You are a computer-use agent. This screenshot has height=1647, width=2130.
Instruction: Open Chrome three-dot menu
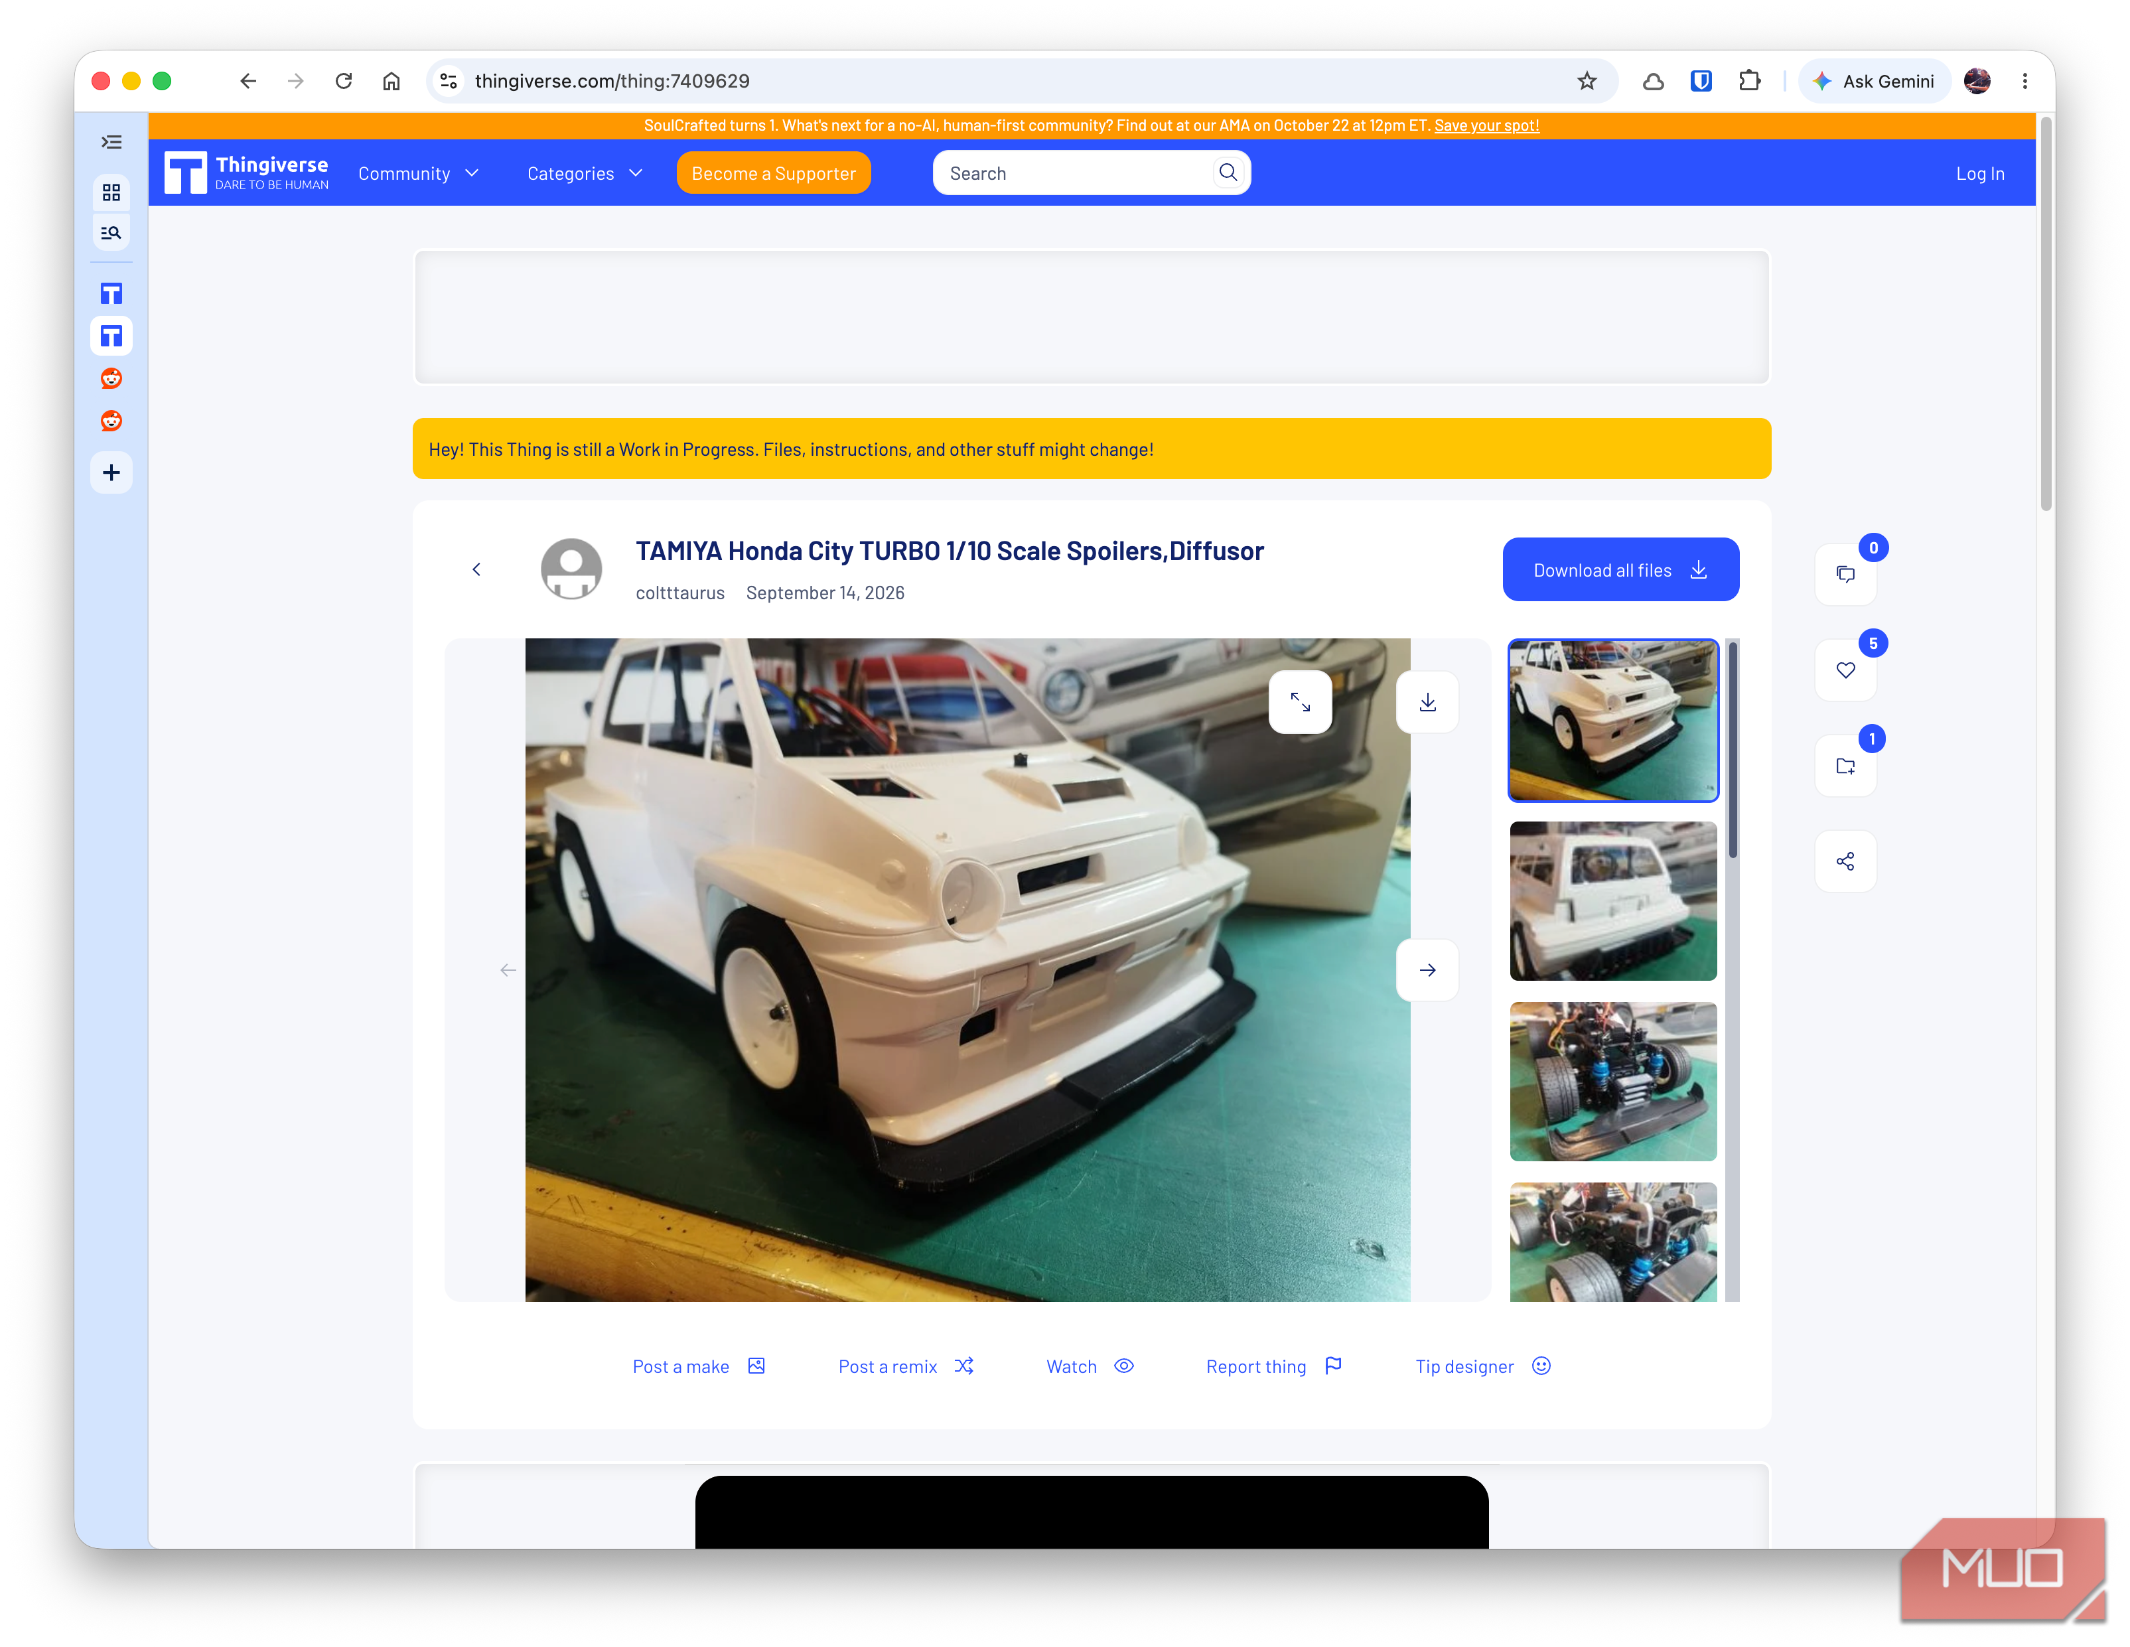click(x=2024, y=81)
